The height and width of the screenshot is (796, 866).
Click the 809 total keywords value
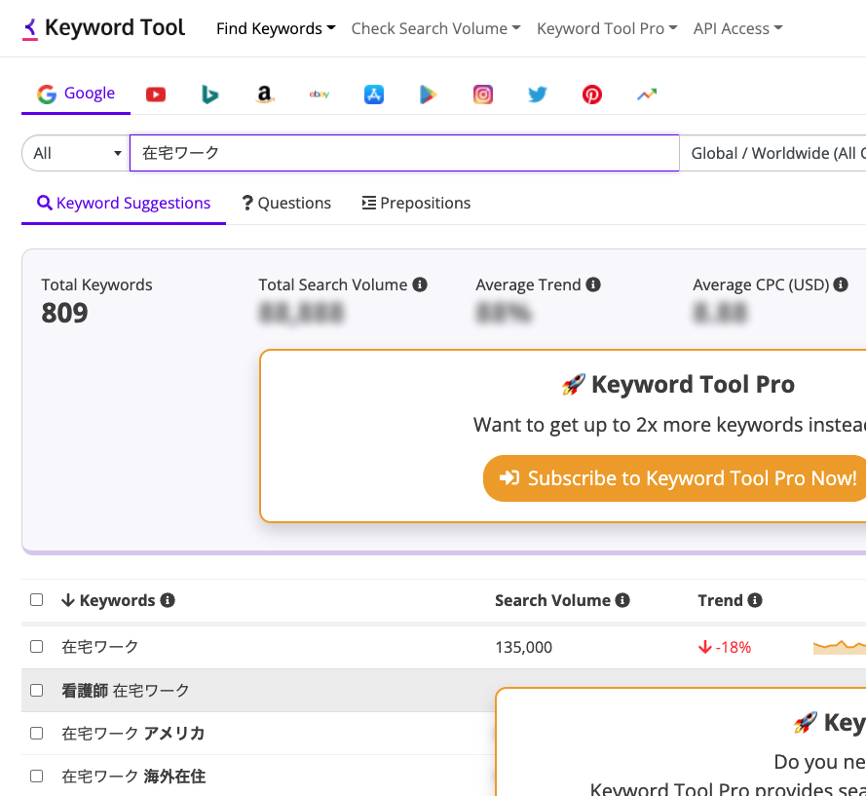pos(64,313)
